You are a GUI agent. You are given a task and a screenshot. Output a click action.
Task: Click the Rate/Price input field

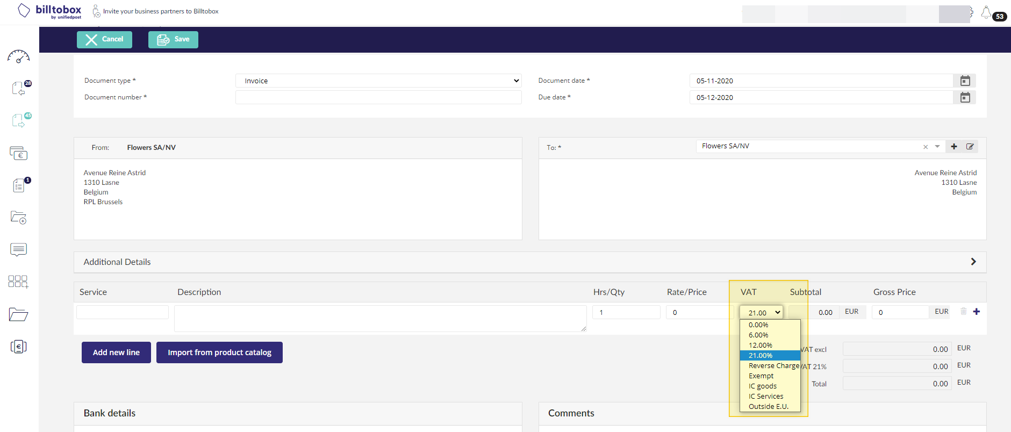[700, 312]
